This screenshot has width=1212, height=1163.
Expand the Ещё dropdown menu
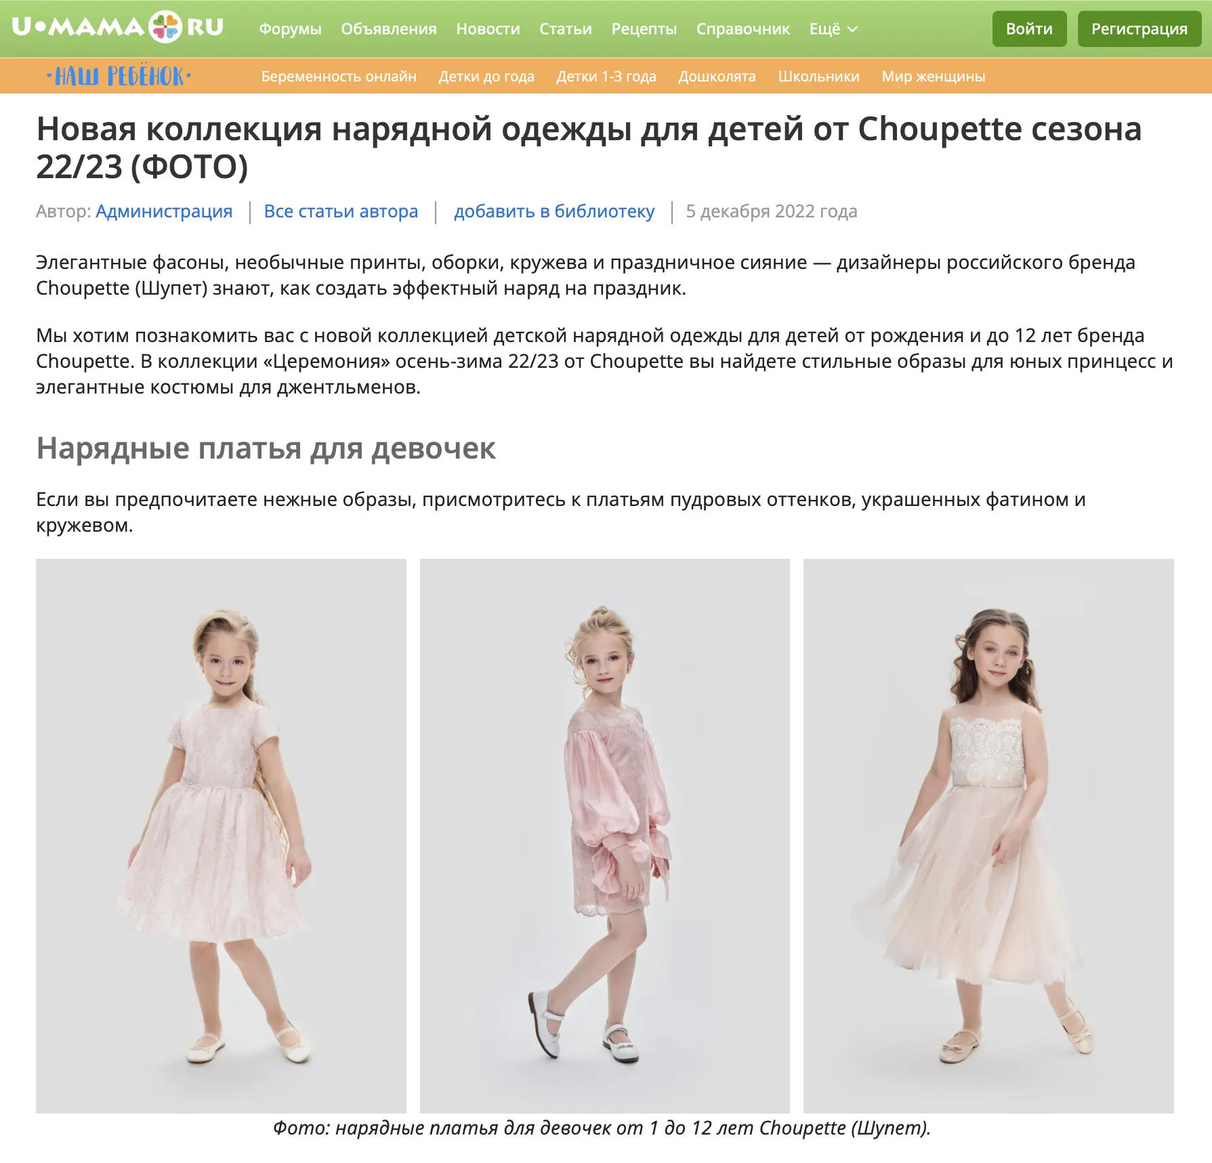click(x=833, y=29)
